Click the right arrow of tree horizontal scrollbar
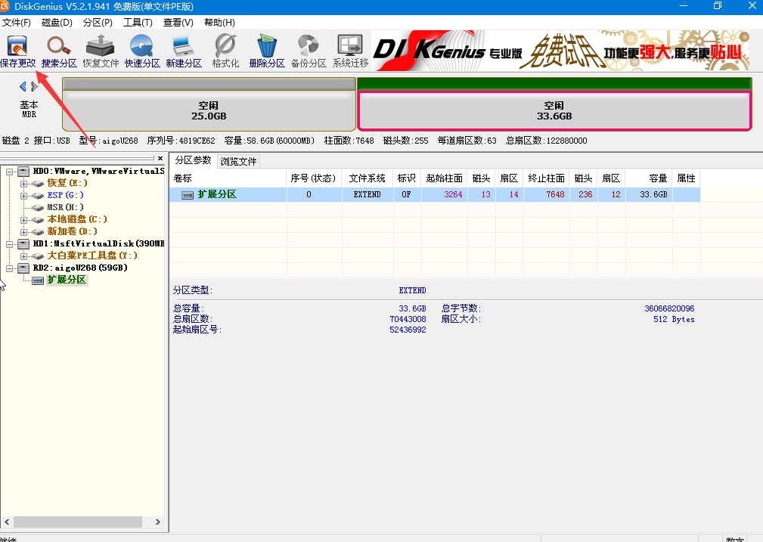The height and width of the screenshot is (542, 763). click(x=157, y=522)
